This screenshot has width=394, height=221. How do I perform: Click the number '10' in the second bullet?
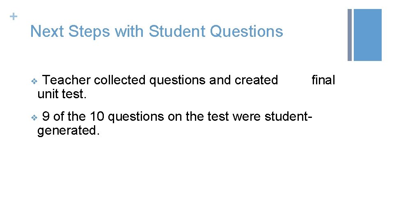[x=97, y=117]
